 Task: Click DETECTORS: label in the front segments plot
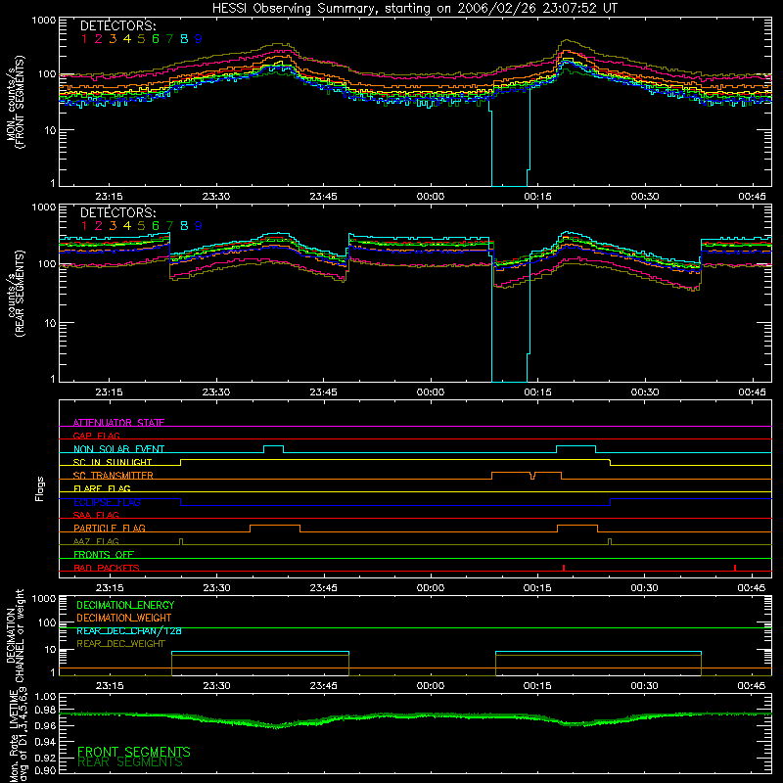click(x=117, y=25)
